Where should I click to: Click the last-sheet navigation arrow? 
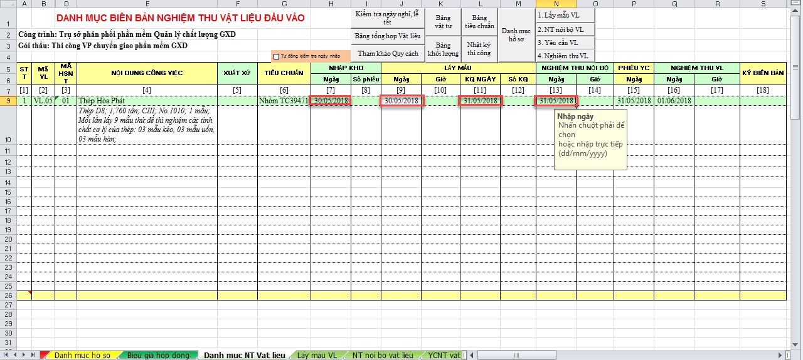(33, 355)
